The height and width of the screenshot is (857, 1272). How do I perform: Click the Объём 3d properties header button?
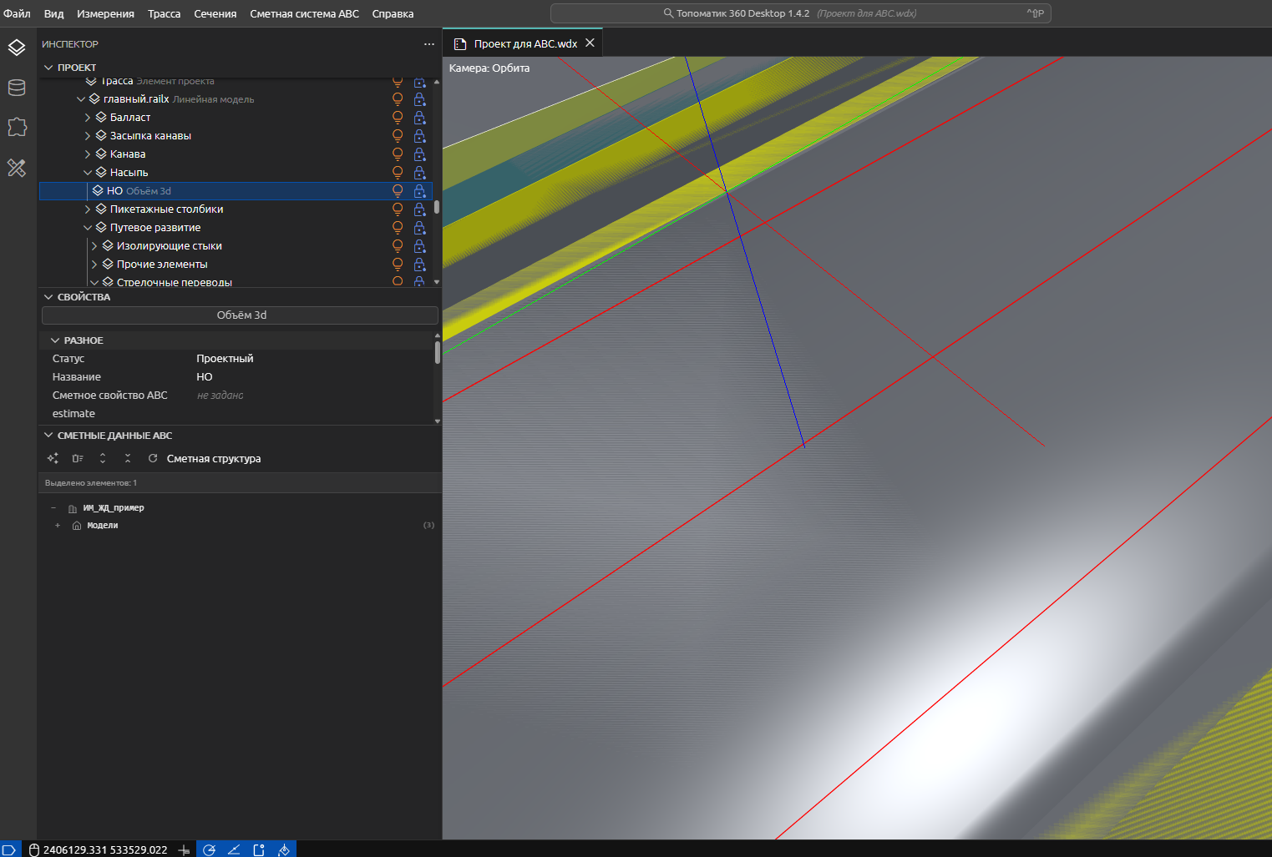(241, 315)
